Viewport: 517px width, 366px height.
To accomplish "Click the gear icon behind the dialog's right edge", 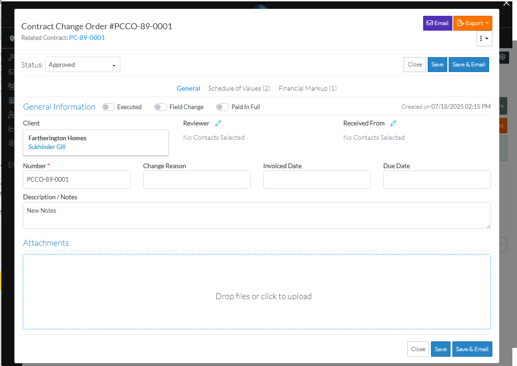I will pos(503,57).
